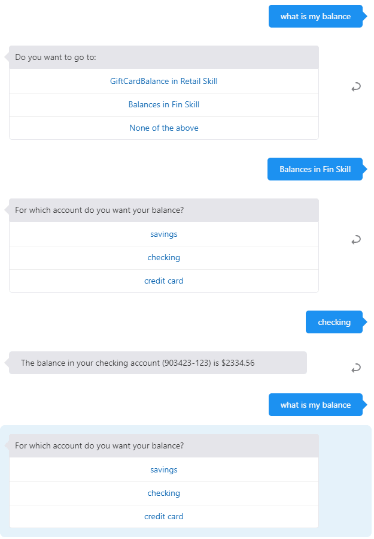
Task: Click the rollback arrow beside the skill selection prompt
Action: (356, 88)
